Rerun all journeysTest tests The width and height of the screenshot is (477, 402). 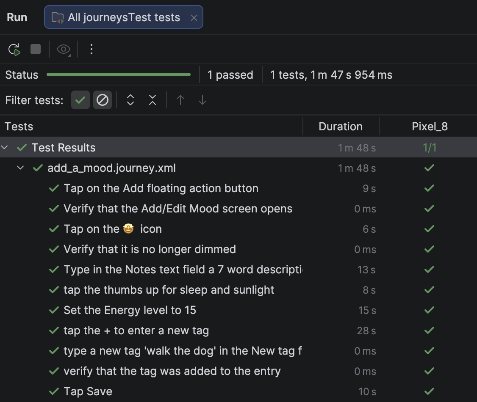[x=14, y=49]
